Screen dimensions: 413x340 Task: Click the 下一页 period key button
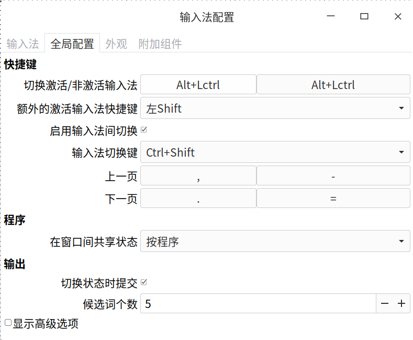(x=198, y=199)
